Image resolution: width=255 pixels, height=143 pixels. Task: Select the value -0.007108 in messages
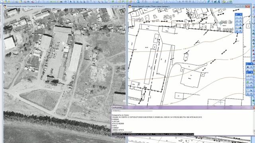pyautogui.click(x=116, y=122)
